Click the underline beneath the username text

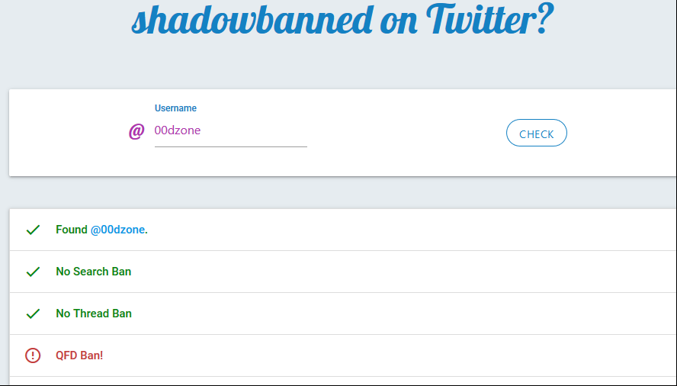point(230,147)
